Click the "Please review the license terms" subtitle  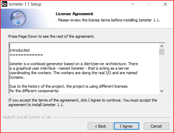click(109, 20)
